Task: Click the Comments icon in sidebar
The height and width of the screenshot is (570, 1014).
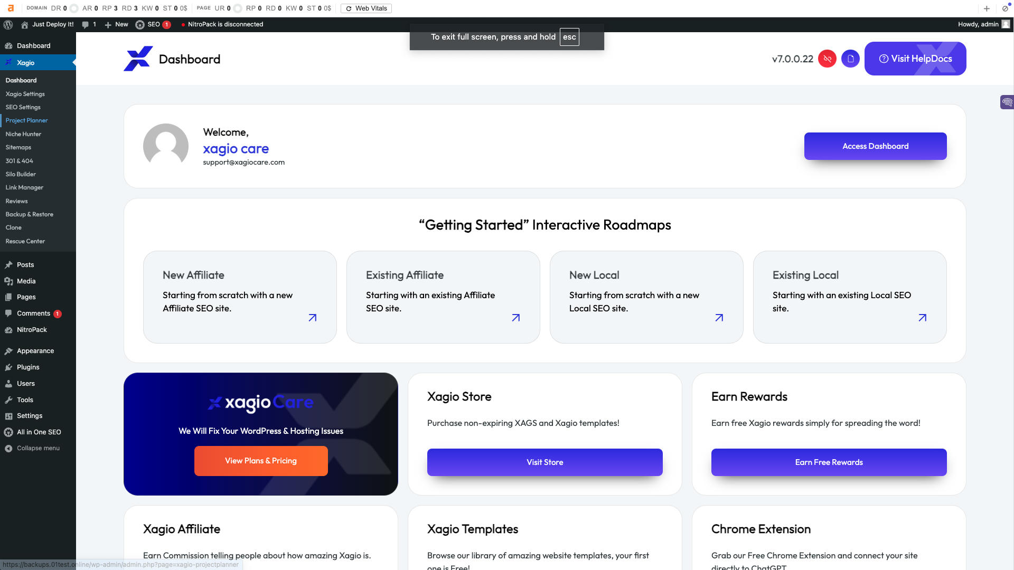Action: point(8,313)
